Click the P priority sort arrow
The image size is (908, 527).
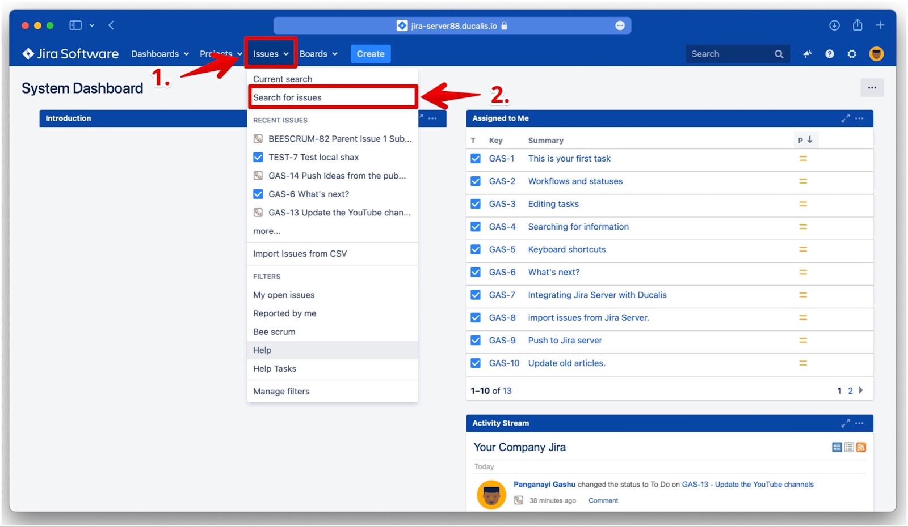810,139
